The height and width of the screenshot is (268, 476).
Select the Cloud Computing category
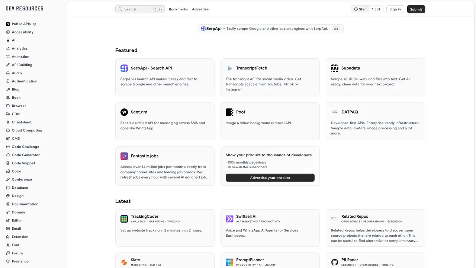click(24, 130)
